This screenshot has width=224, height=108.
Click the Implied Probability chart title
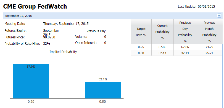tap(63, 52)
